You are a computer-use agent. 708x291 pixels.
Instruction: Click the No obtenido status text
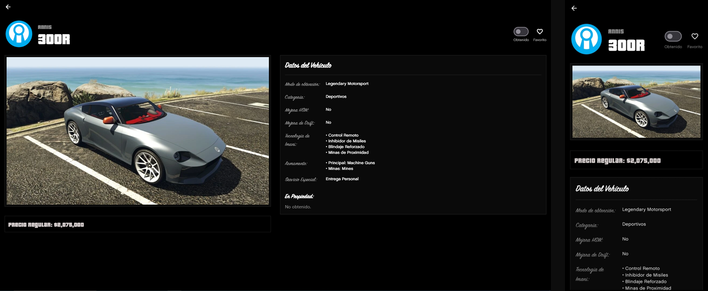pyautogui.click(x=298, y=207)
